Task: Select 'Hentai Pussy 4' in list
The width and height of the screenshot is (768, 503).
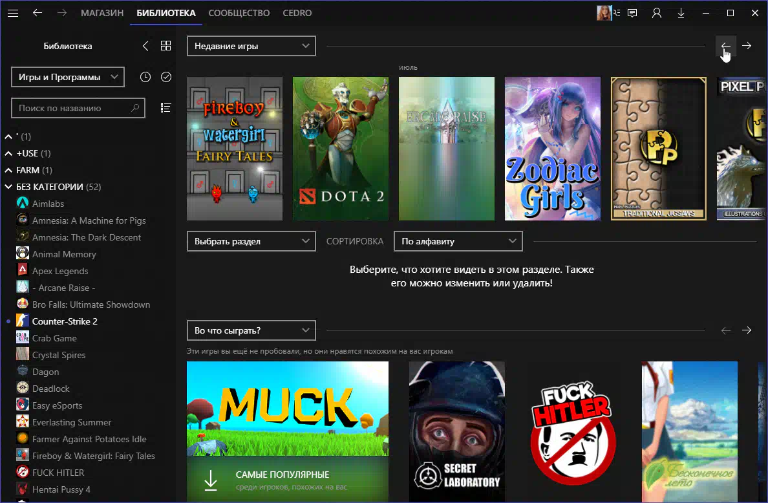Action: [x=61, y=489]
